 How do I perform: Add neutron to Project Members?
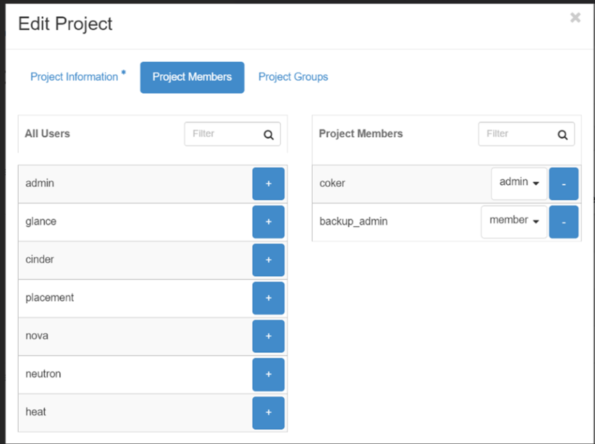tap(268, 374)
